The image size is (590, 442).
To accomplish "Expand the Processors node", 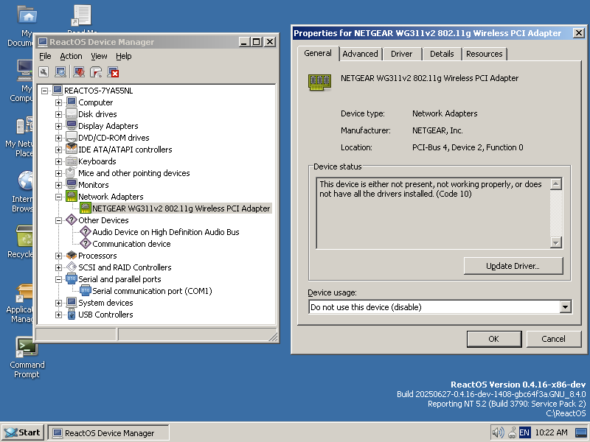I will [58, 256].
